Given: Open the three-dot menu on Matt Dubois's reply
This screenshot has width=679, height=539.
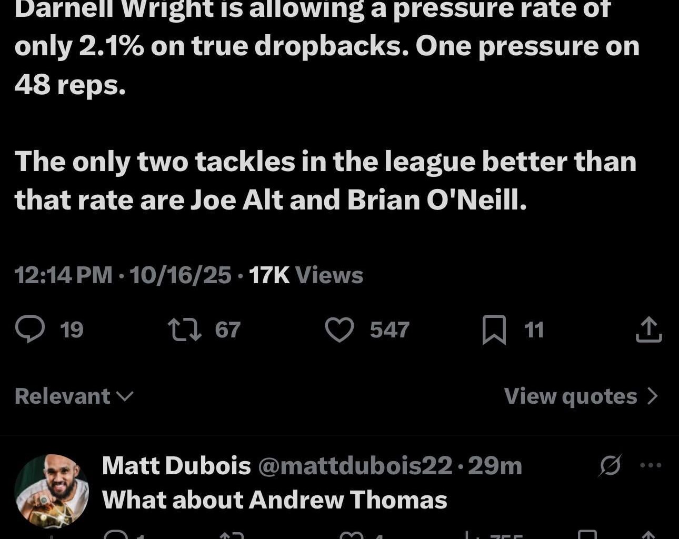Looking at the screenshot, I should [651, 465].
